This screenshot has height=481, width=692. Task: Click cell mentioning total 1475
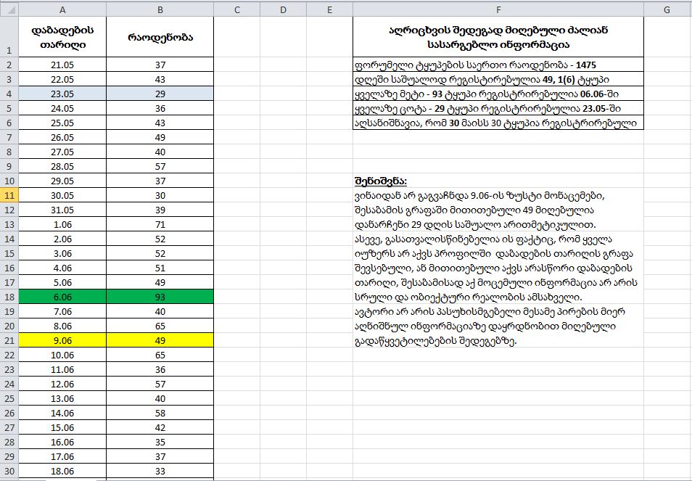498,65
